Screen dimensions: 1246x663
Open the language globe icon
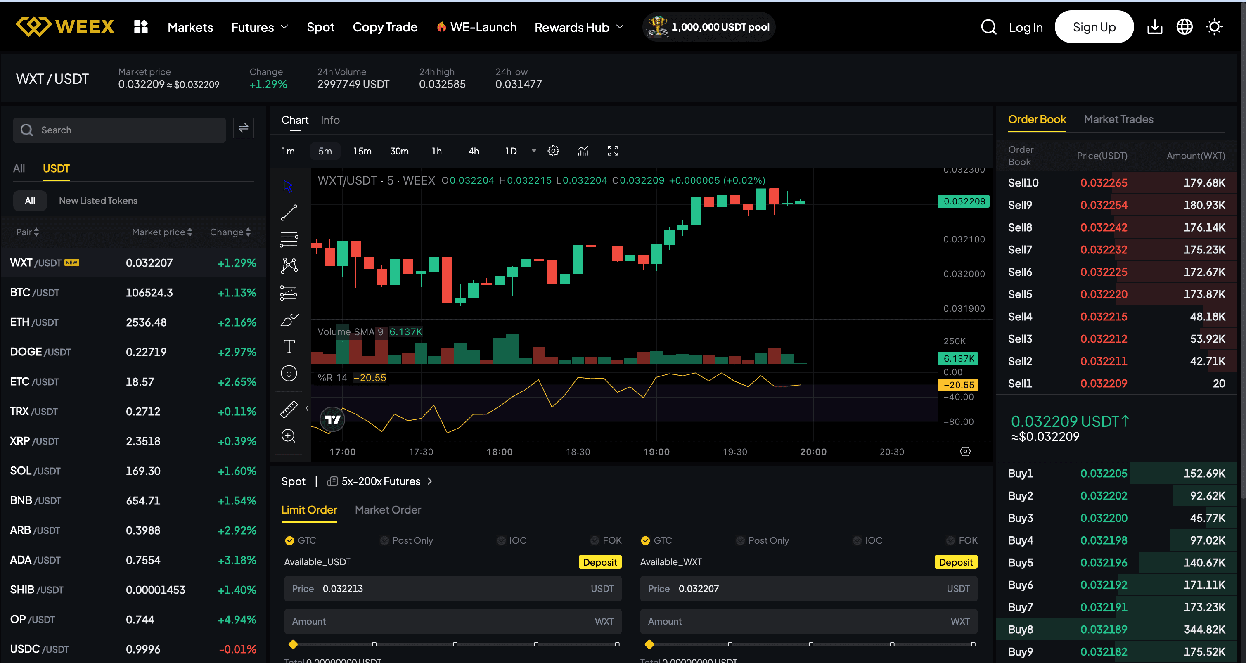[x=1184, y=27]
